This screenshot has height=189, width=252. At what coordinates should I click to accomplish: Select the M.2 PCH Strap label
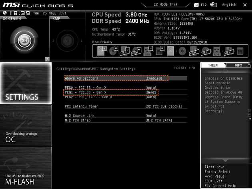pos(78,120)
